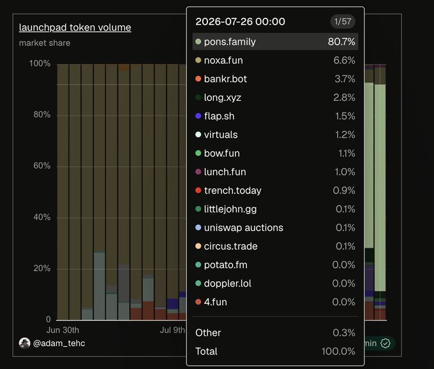Screen dimensions: 434x369
Task: Click the tooltip date 2026-07-26 00:00
Action: 240,21
